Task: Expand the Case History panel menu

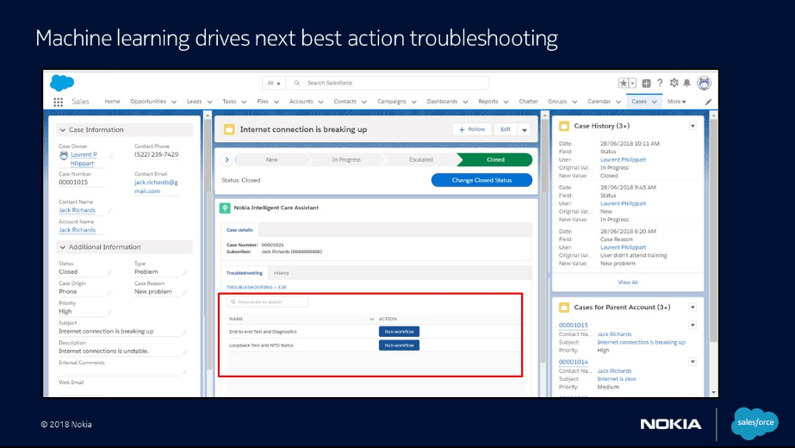Action: click(693, 126)
